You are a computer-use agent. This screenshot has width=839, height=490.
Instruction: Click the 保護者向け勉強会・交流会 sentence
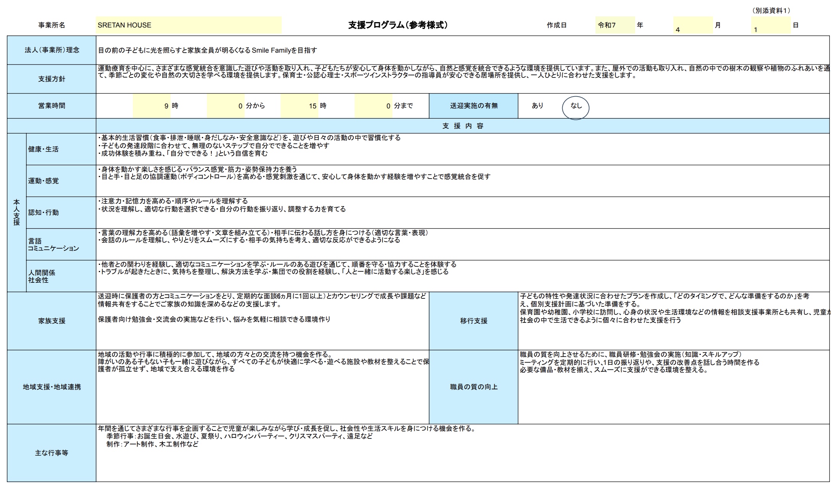pos(214,319)
